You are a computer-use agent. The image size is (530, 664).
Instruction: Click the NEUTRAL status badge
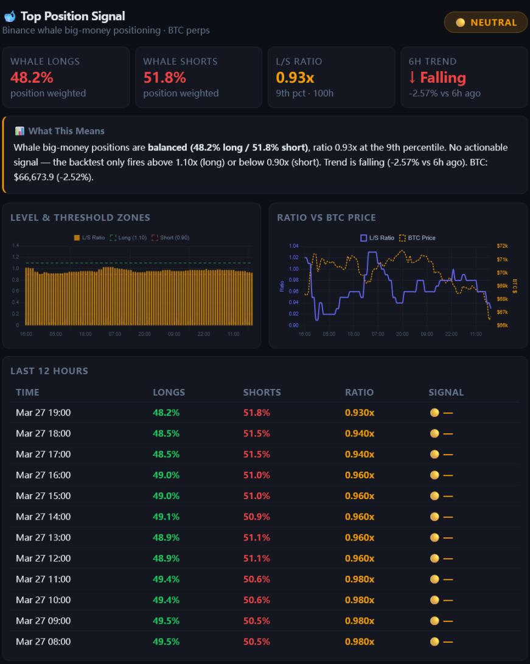[486, 23]
